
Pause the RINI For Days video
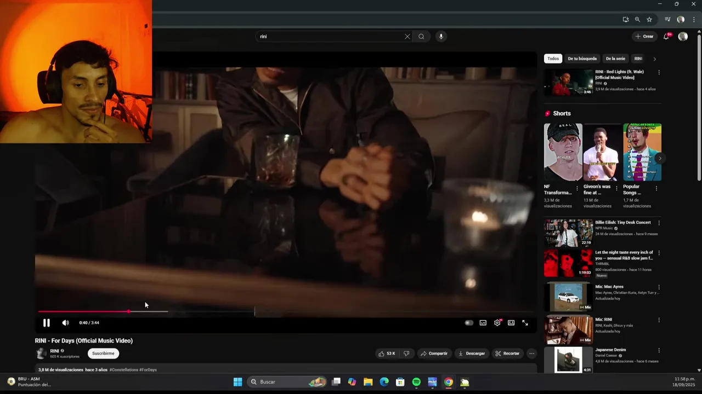point(47,323)
